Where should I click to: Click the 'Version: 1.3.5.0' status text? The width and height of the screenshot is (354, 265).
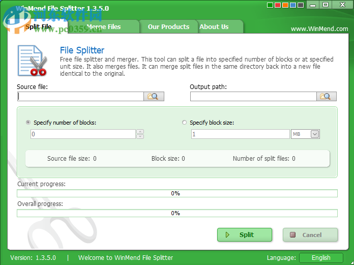[x=33, y=258]
